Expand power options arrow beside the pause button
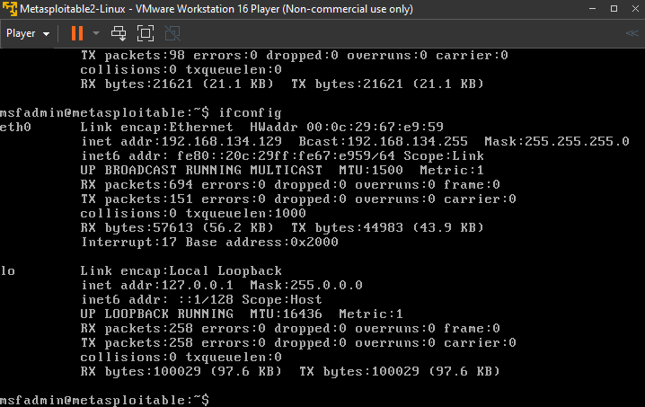The width and height of the screenshot is (645, 407). [x=96, y=33]
